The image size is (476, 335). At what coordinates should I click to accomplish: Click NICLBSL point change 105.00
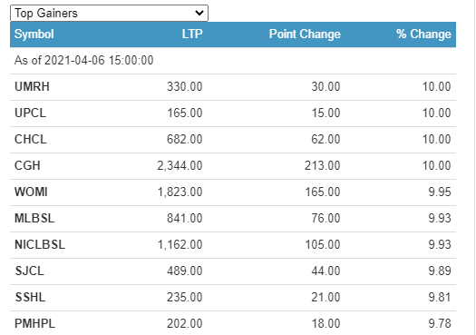point(323,245)
